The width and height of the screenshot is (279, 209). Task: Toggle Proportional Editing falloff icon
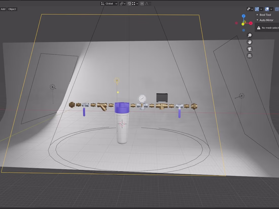coord(146,3)
